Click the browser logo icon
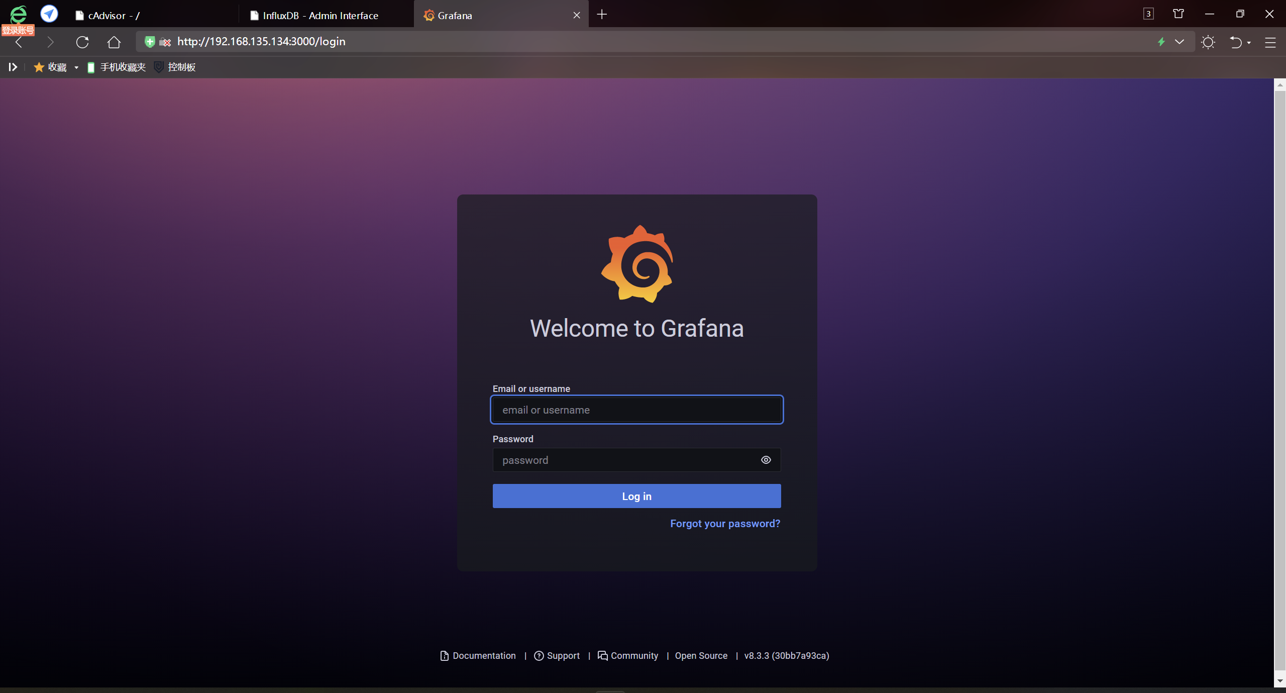The image size is (1286, 693). tap(19, 14)
